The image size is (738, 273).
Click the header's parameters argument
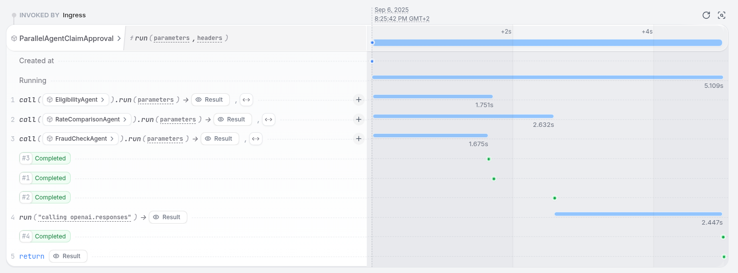pyautogui.click(x=172, y=38)
